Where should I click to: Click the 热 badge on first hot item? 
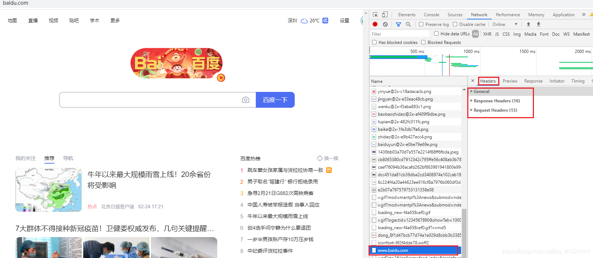pyautogui.click(x=329, y=170)
